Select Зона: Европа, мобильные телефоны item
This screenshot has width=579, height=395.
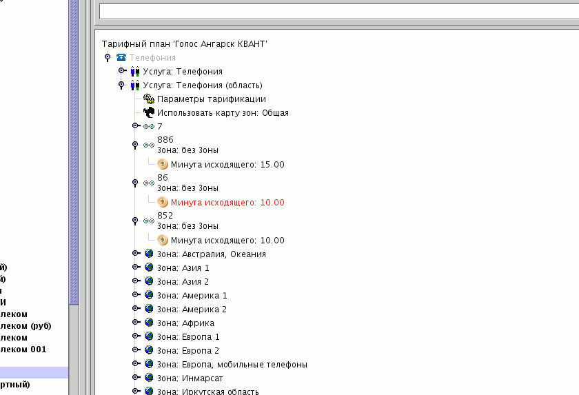point(232,364)
